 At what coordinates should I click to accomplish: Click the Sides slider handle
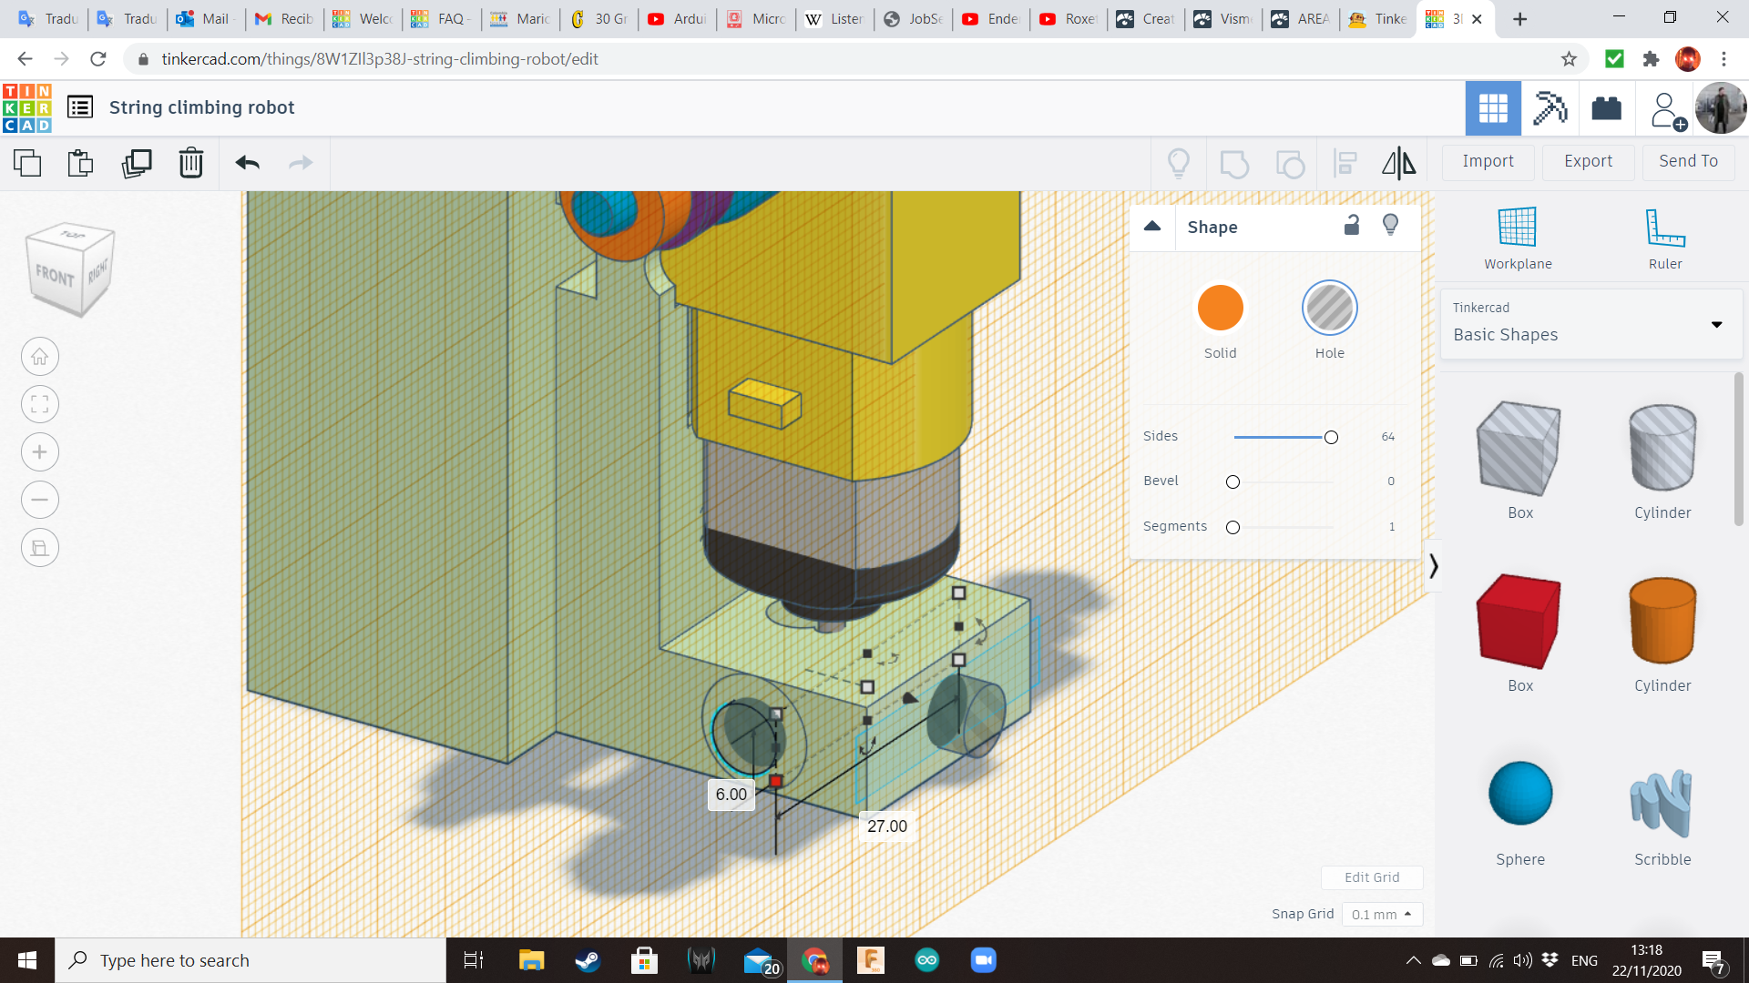pyautogui.click(x=1331, y=438)
